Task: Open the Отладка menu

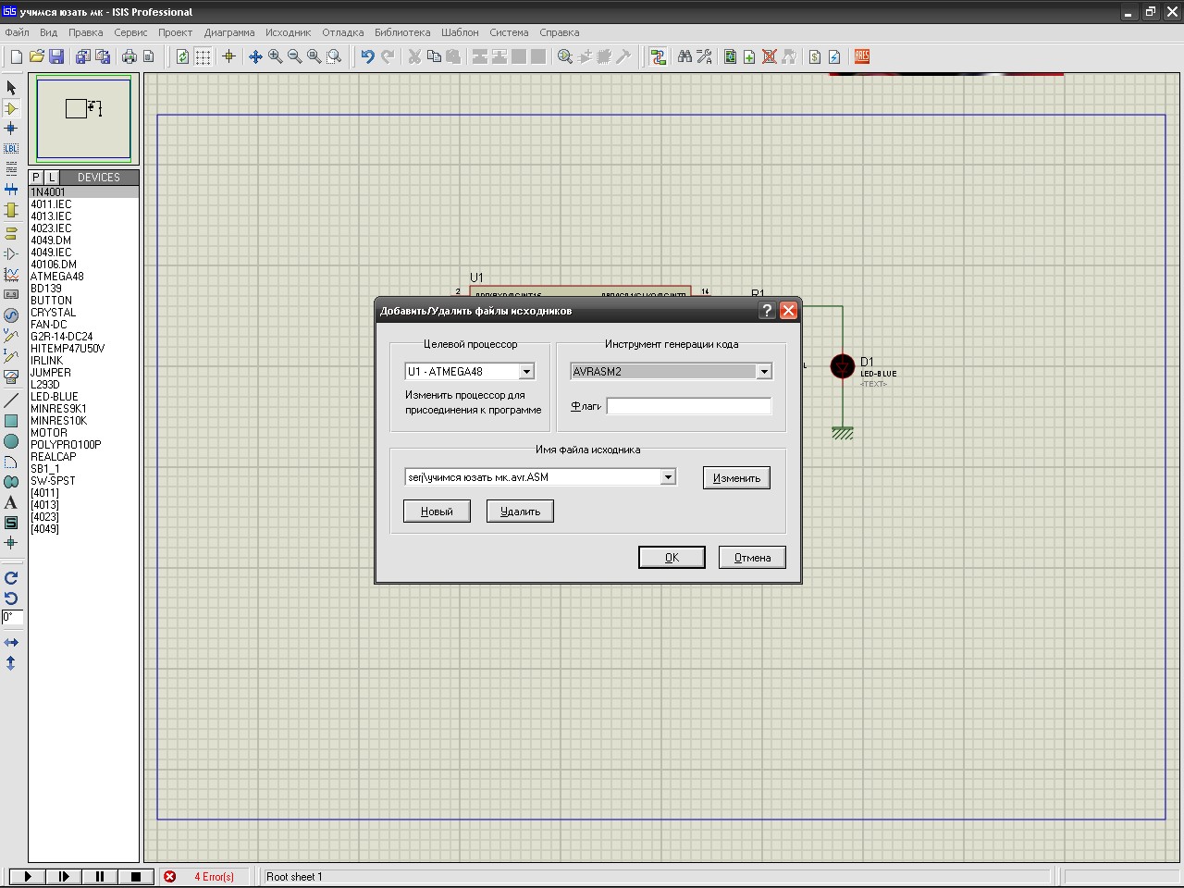Action: (342, 32)
